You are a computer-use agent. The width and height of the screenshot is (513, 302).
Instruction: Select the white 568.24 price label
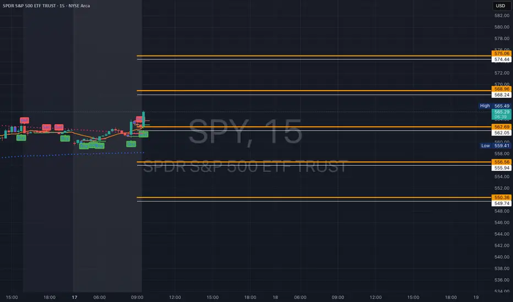click(501, 95)
